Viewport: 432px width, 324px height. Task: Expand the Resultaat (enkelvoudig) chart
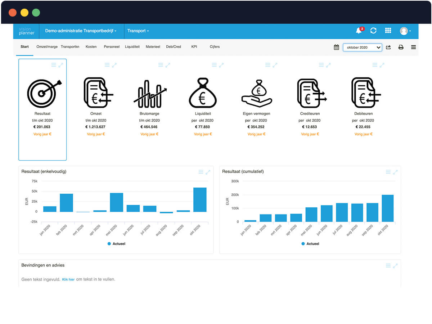point(208,172)
